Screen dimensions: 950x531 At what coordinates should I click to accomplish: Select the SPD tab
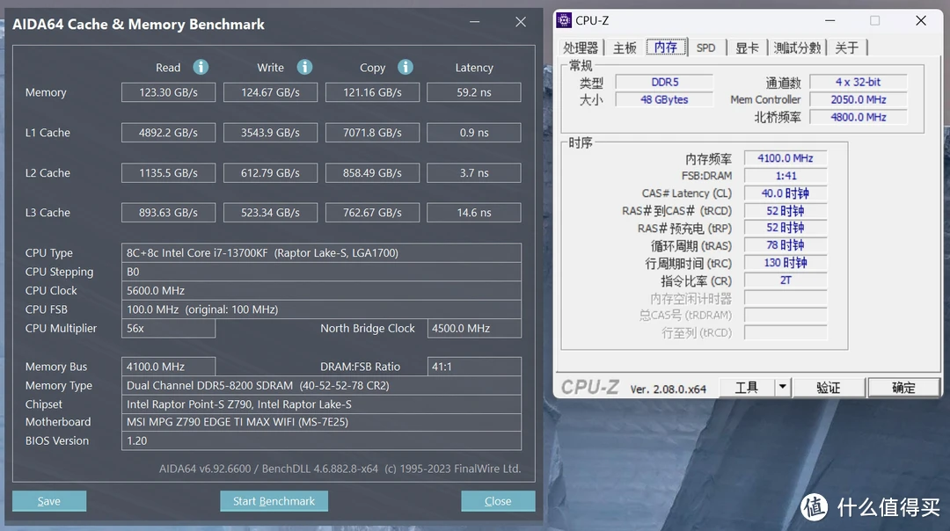point(705,47)
